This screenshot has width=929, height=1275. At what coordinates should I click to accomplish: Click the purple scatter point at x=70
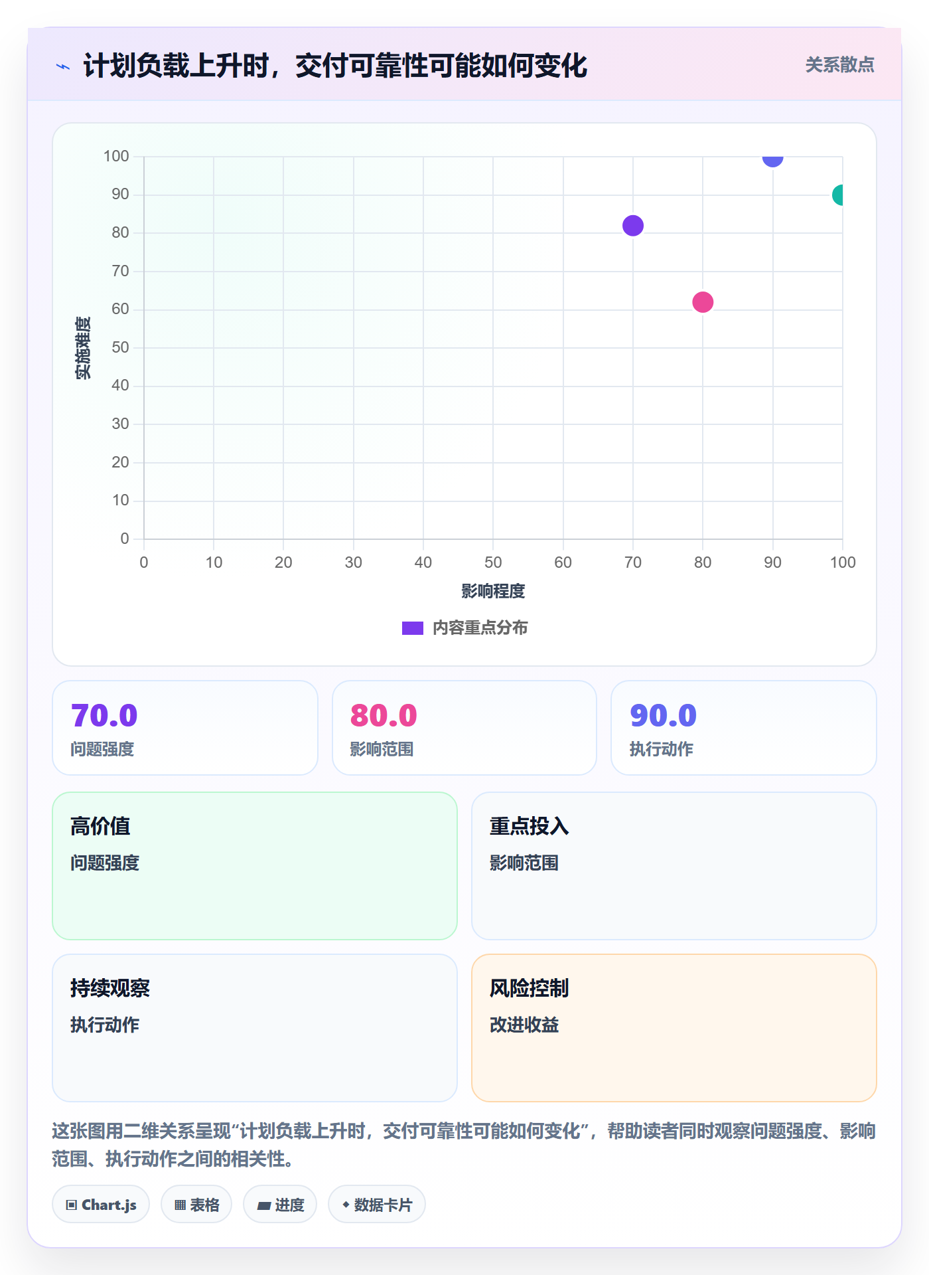(633, 226)
